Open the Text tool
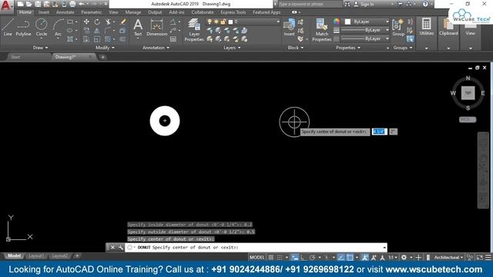The image size is (493, 277). pos(138,28)
